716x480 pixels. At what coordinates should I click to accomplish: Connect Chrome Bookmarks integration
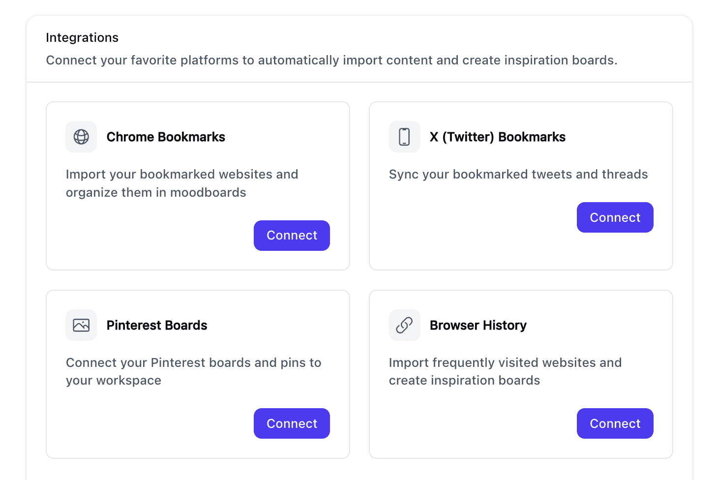292,236
